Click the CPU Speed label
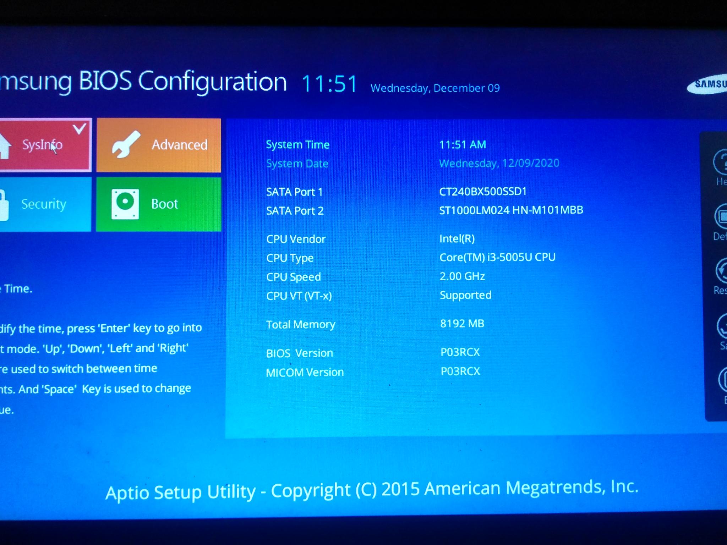The height and width of the screenshot is (545, 727). click(x=294, y=277)
